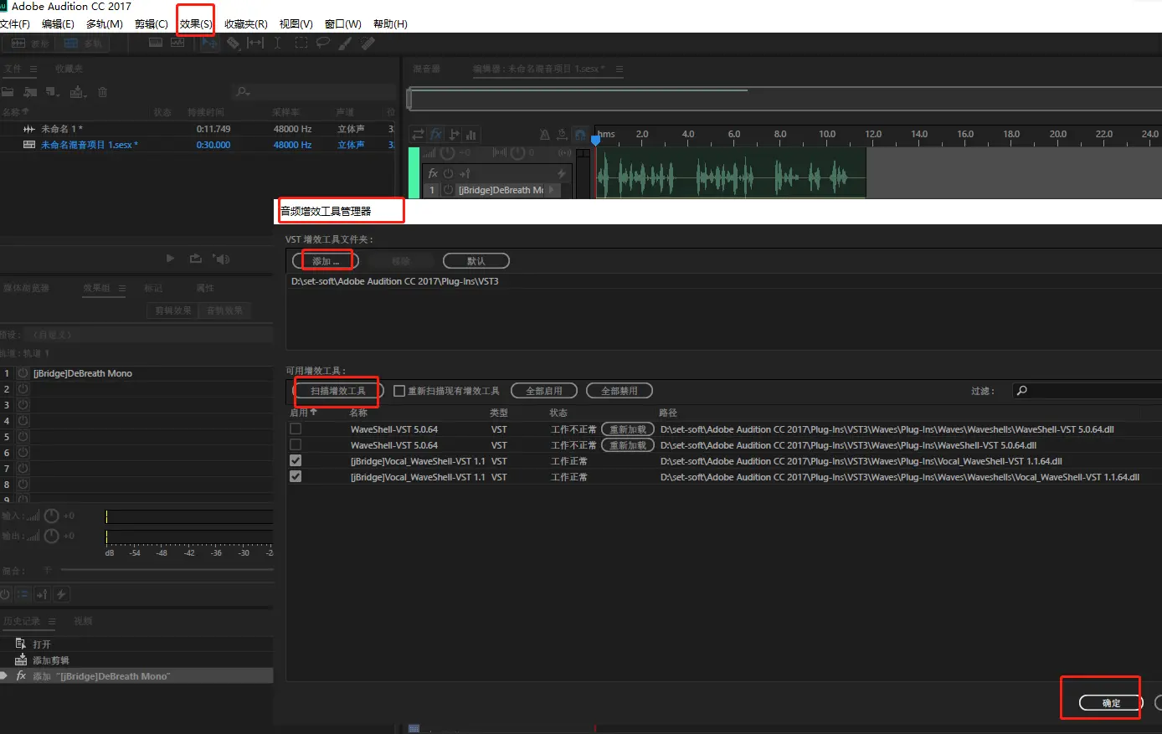
Task: Click the 混合 dry/wet mix slider
Action: pos(167,570)
